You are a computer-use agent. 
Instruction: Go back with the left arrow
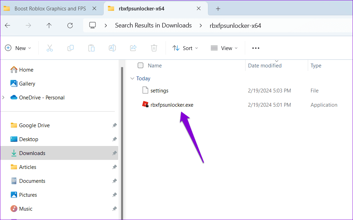(x=7, y=25)
